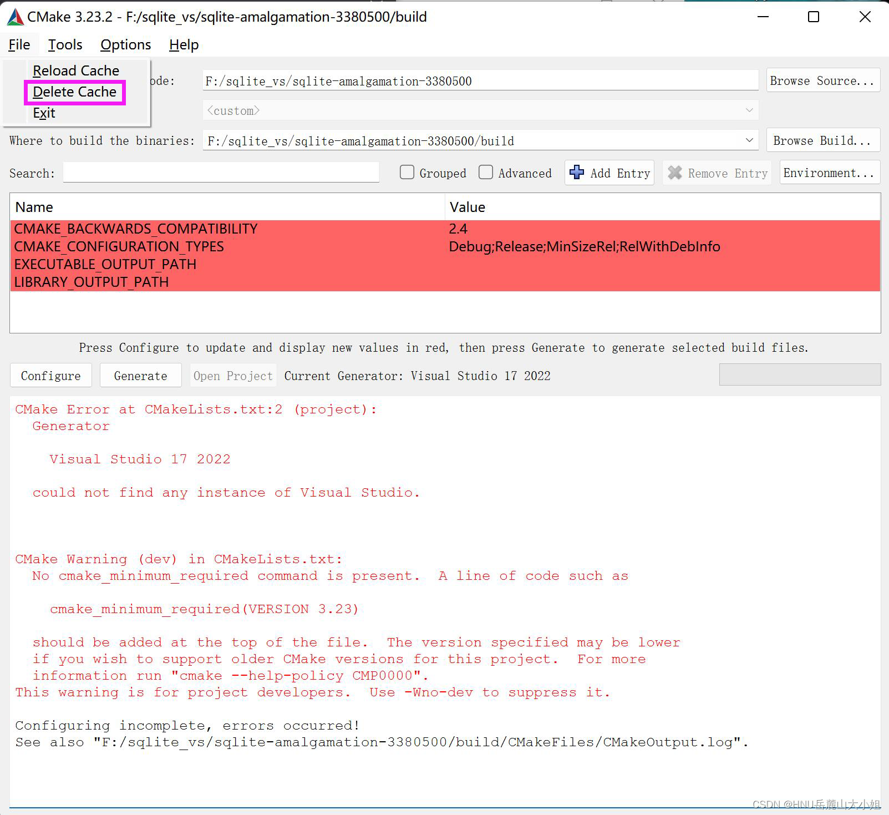The image size is (889, 815).
Task: Enable the Grouped checkbox
Action: [x=407, y=173]
